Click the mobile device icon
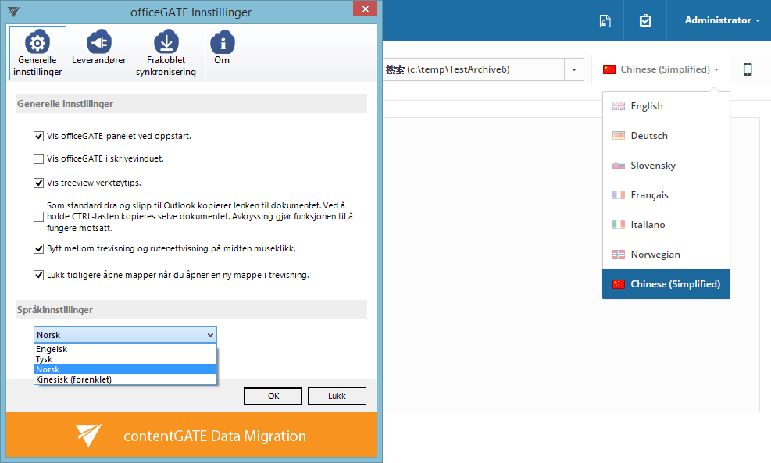Image resolution: width=771 pixels, height=463 pixels. click(748, 69)
